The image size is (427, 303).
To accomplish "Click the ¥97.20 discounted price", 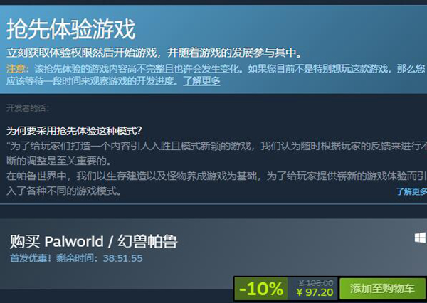I will pos(315,292).
